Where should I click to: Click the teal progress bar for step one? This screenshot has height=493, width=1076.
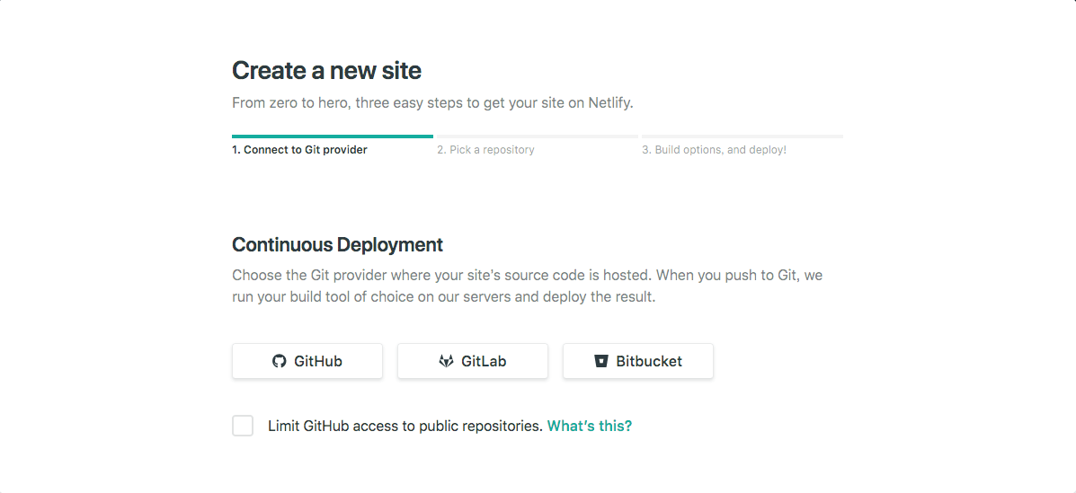333,136
